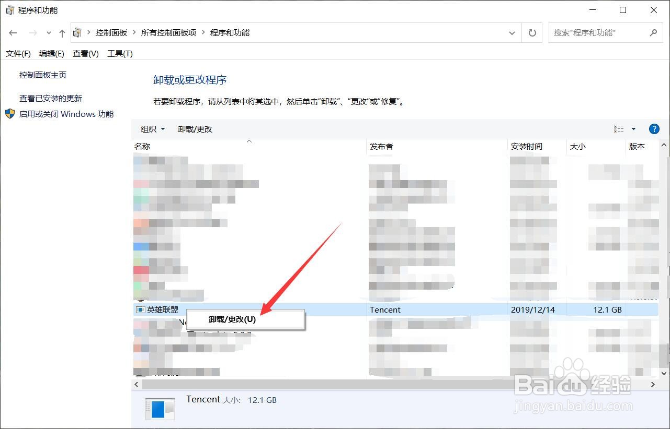Go forward with the right arrow button
This screenshot has width=670, height=429.
click(x=33, y=33)
